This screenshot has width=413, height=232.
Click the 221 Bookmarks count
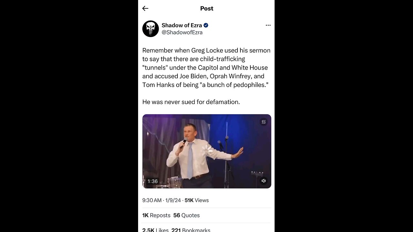(191, 230)
